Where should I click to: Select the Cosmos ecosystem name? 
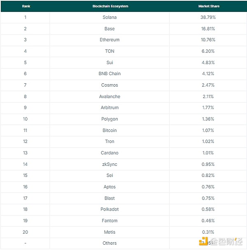pyautogui.click(x=110, y=85)
